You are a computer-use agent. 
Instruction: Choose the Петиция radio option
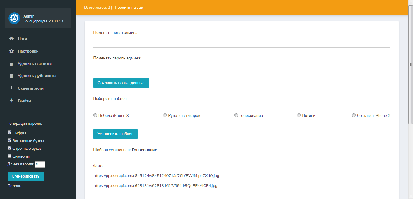(x=299, y=115)
